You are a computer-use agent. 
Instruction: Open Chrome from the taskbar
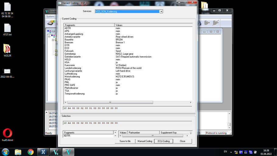point(31,152)
